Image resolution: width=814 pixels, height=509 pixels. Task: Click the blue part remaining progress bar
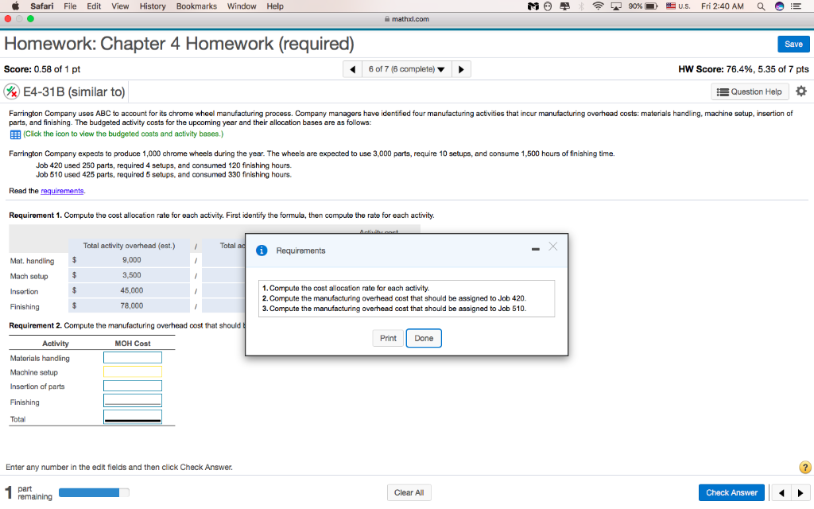point(92,492)
